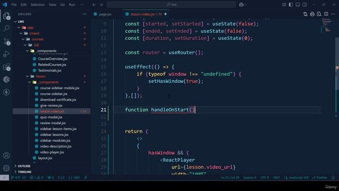Open the Explorer view in activity bar
The height and width of the screenshot is (191, 339).
(6, 16)
